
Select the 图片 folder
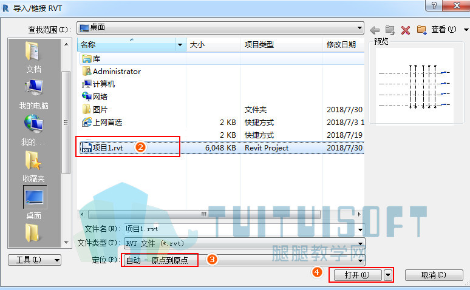coord(95,110)
